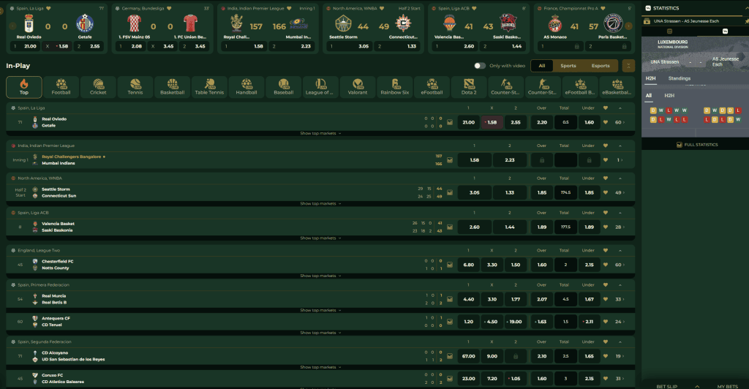
Task: Open the Handball live category
Action: (246, 87)
